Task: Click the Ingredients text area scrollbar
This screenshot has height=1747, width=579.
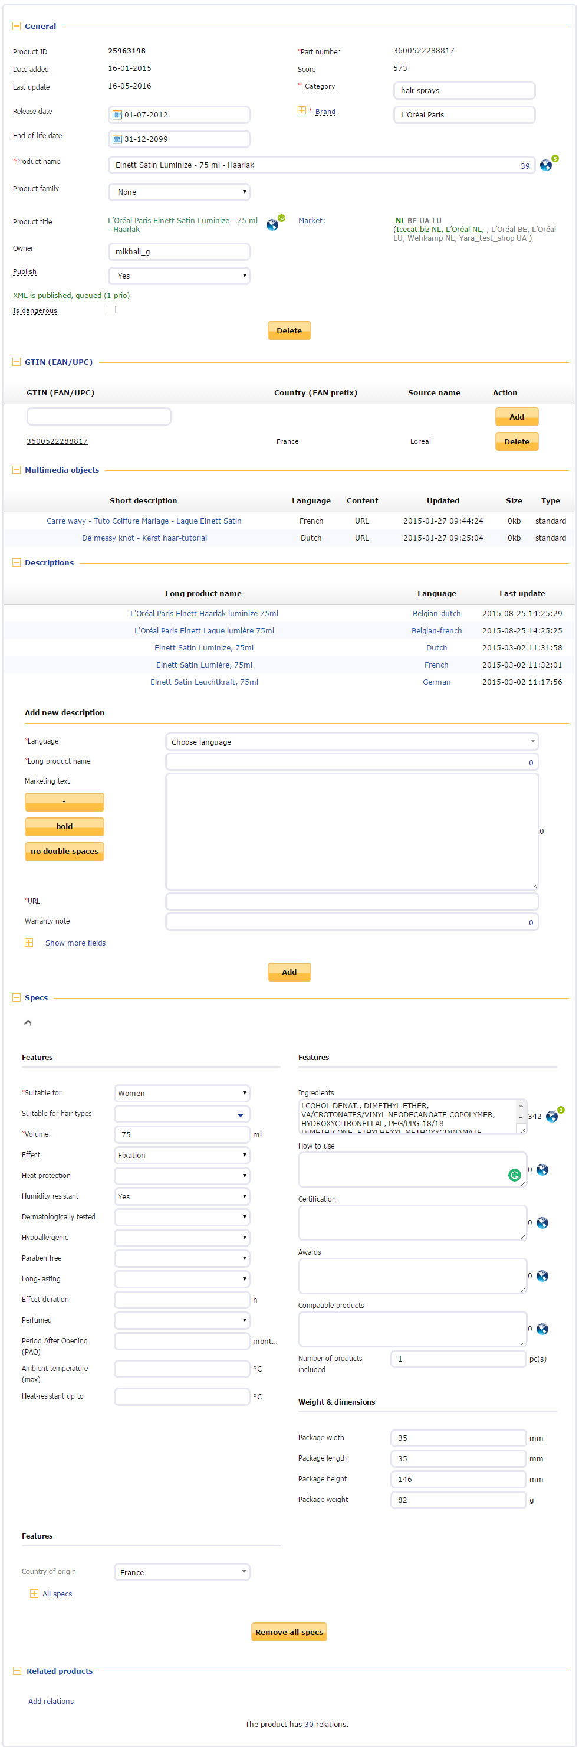Action: pyautogui.click(x=521, y=1111)
